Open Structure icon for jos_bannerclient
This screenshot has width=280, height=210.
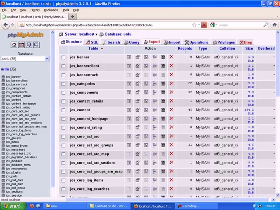click(x=137, y=66)
